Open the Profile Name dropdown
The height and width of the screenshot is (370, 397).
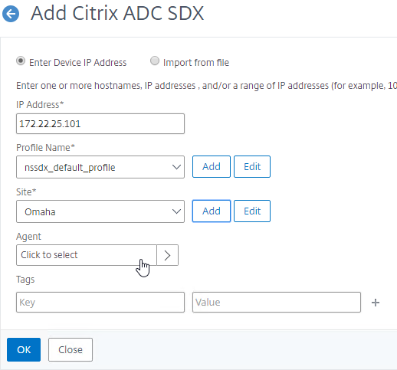[x=100, y=167]
